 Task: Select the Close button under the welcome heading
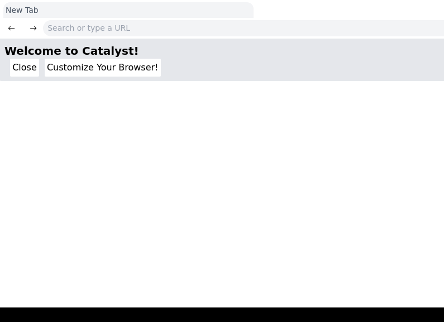(x=25, y=68)
